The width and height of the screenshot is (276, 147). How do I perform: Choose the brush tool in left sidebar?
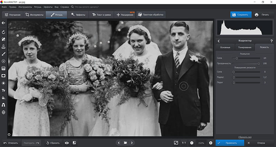point(3,54)
